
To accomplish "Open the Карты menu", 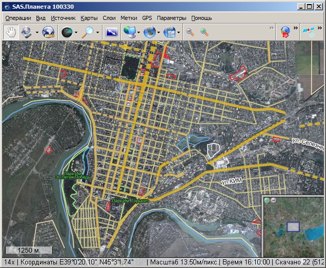I will [x=89, y=18].
